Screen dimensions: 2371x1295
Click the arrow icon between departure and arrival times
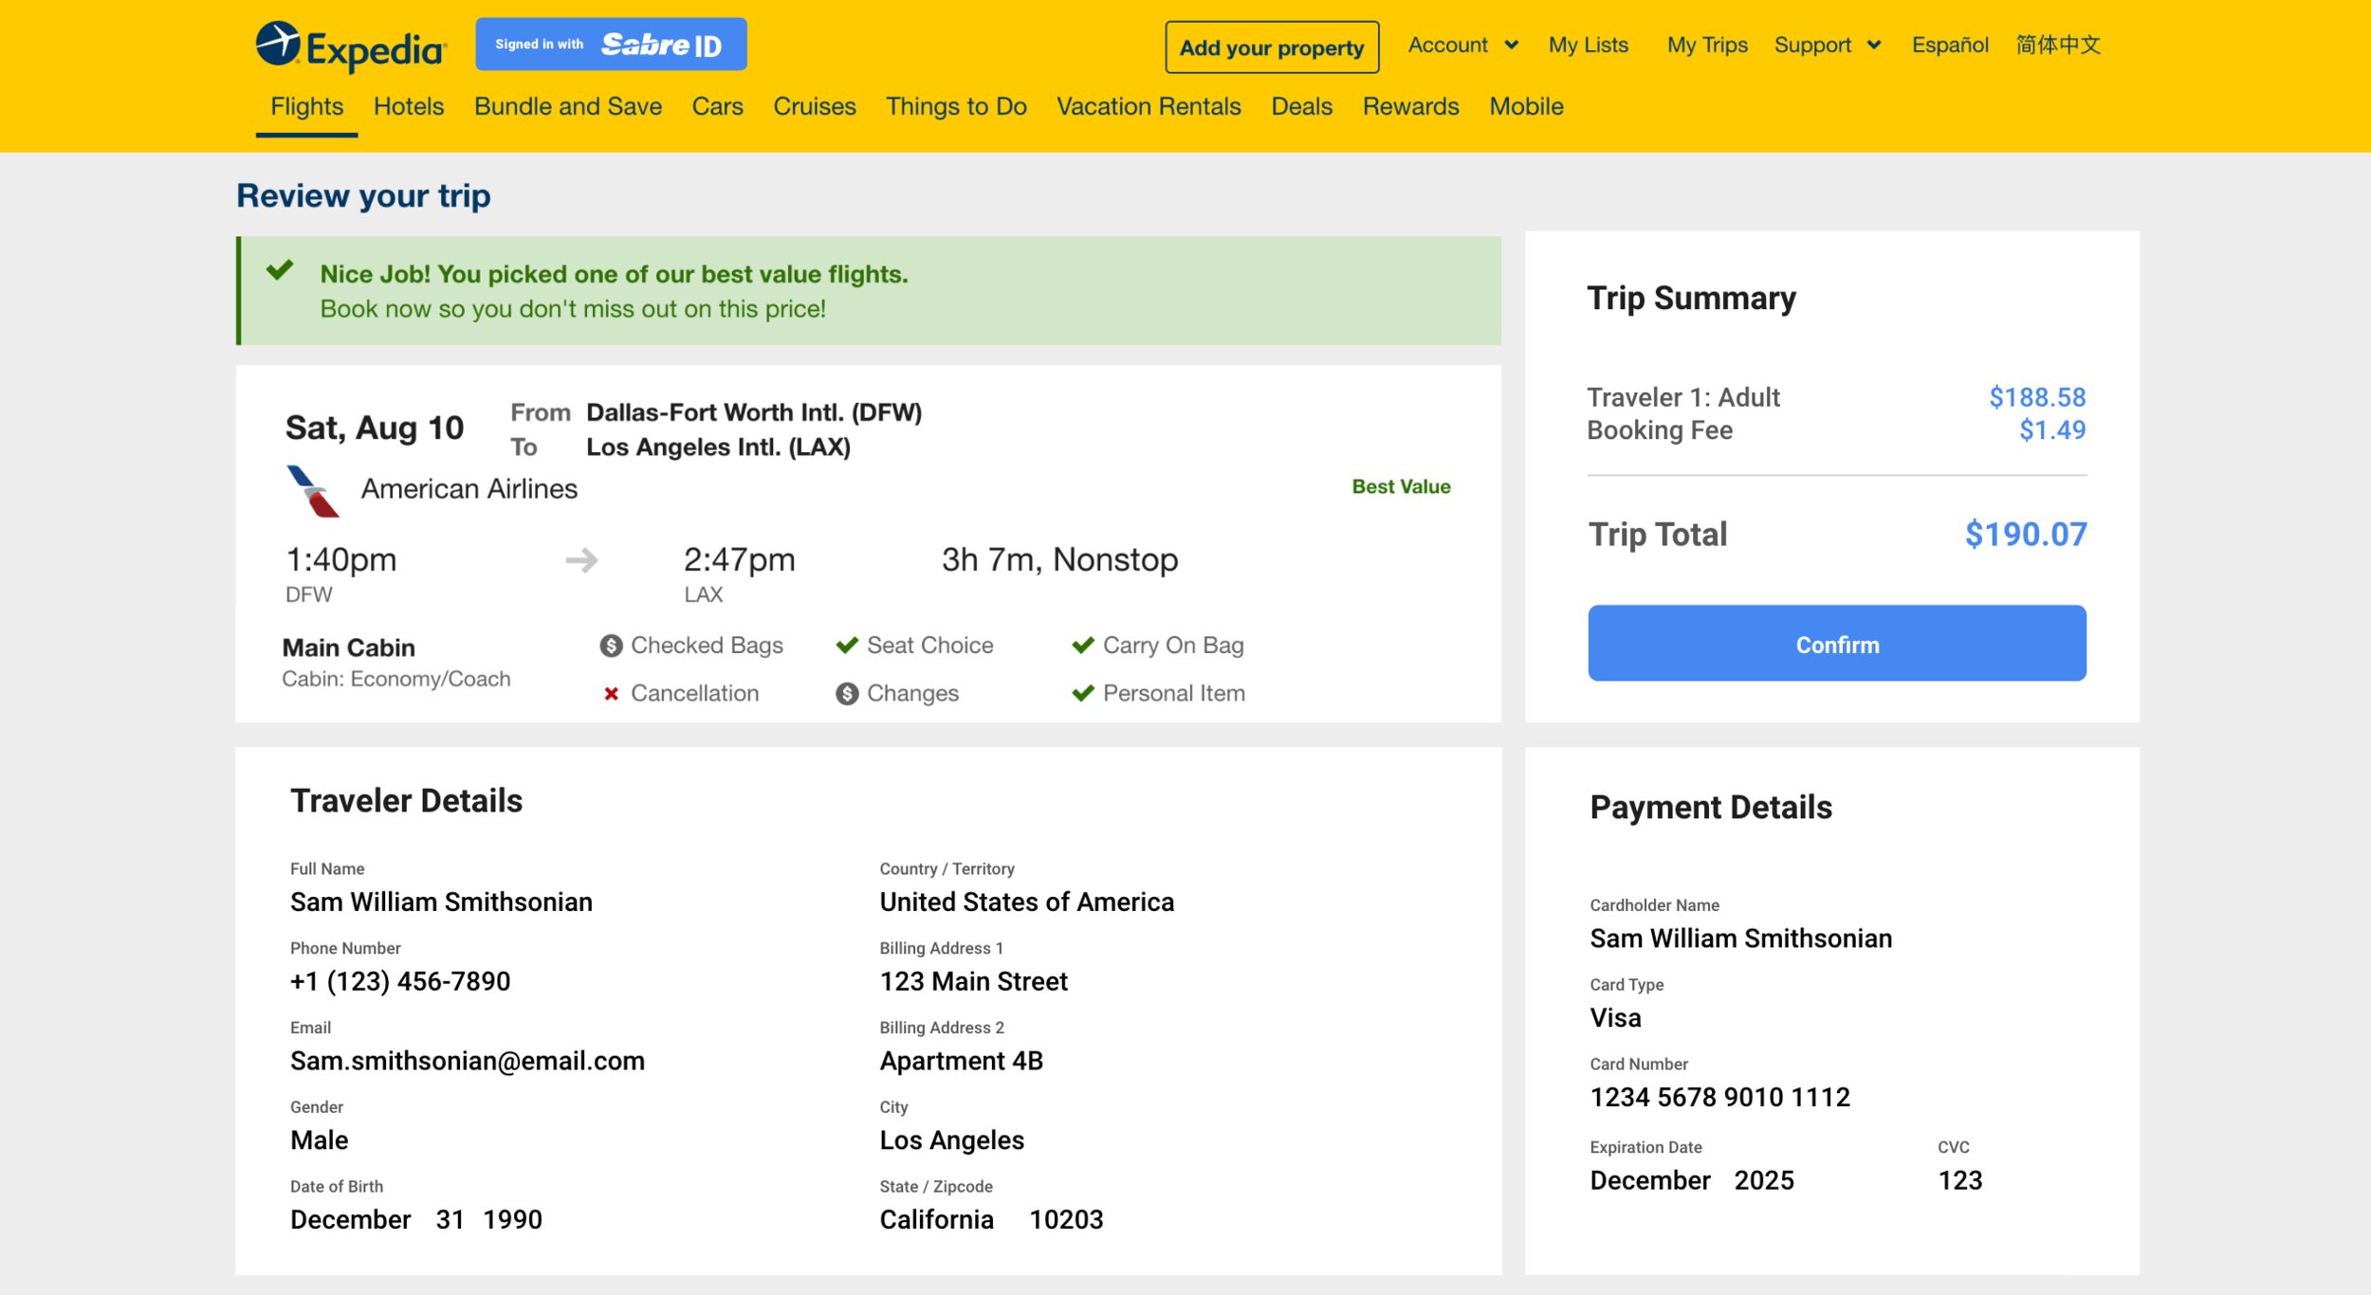click(x=582, y=560)
